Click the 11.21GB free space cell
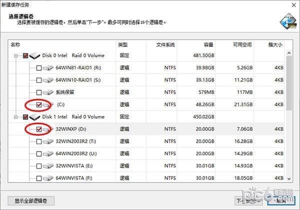300x210 pixels. pyautogui.click(x=243, y=80)
